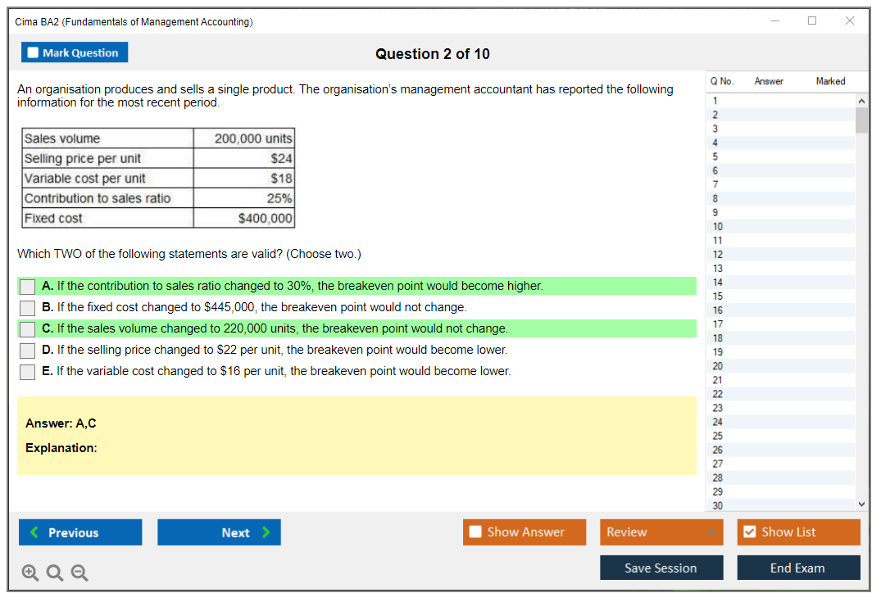Jump to question 14 in list
Viewport: 881px width, 602px height.
tap(718, 283)
